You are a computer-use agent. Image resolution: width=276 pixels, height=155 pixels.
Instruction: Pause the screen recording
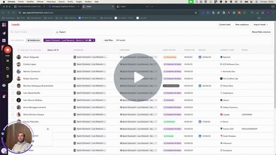8,61
